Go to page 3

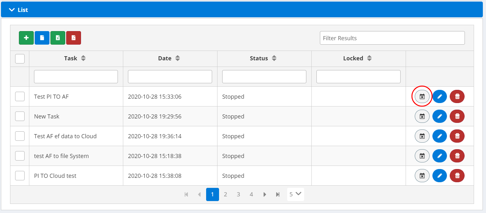click(x=238, y=194)
